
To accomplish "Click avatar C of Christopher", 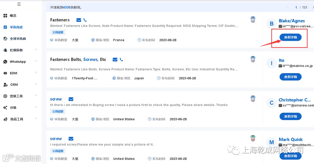I will (272, 103).
